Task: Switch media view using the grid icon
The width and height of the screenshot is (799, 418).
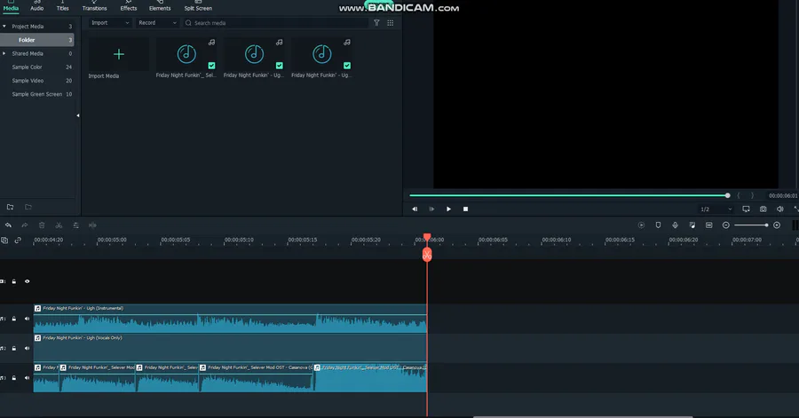Action: tap(391, 23)
